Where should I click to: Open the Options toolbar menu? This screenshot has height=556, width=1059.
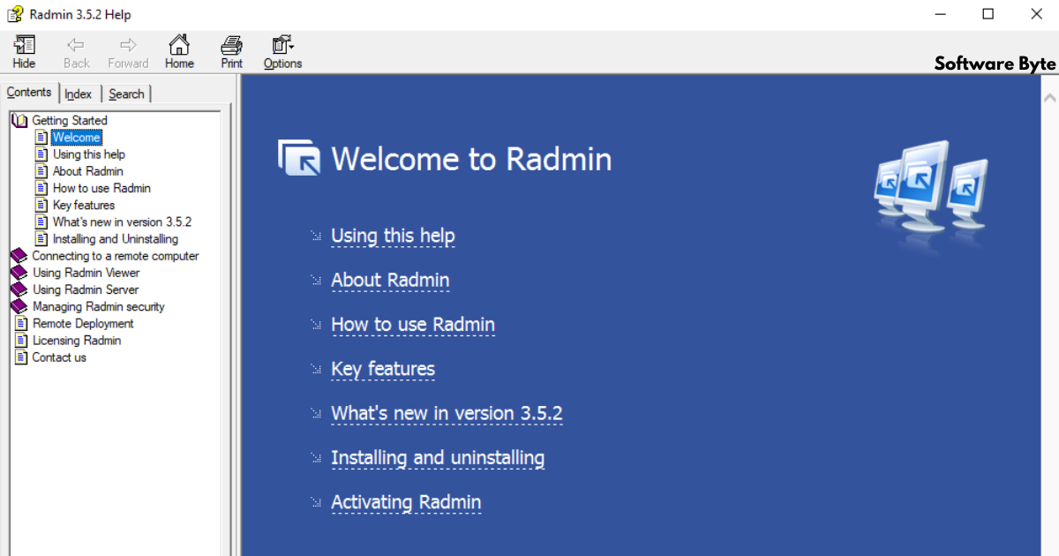point(282,52)
